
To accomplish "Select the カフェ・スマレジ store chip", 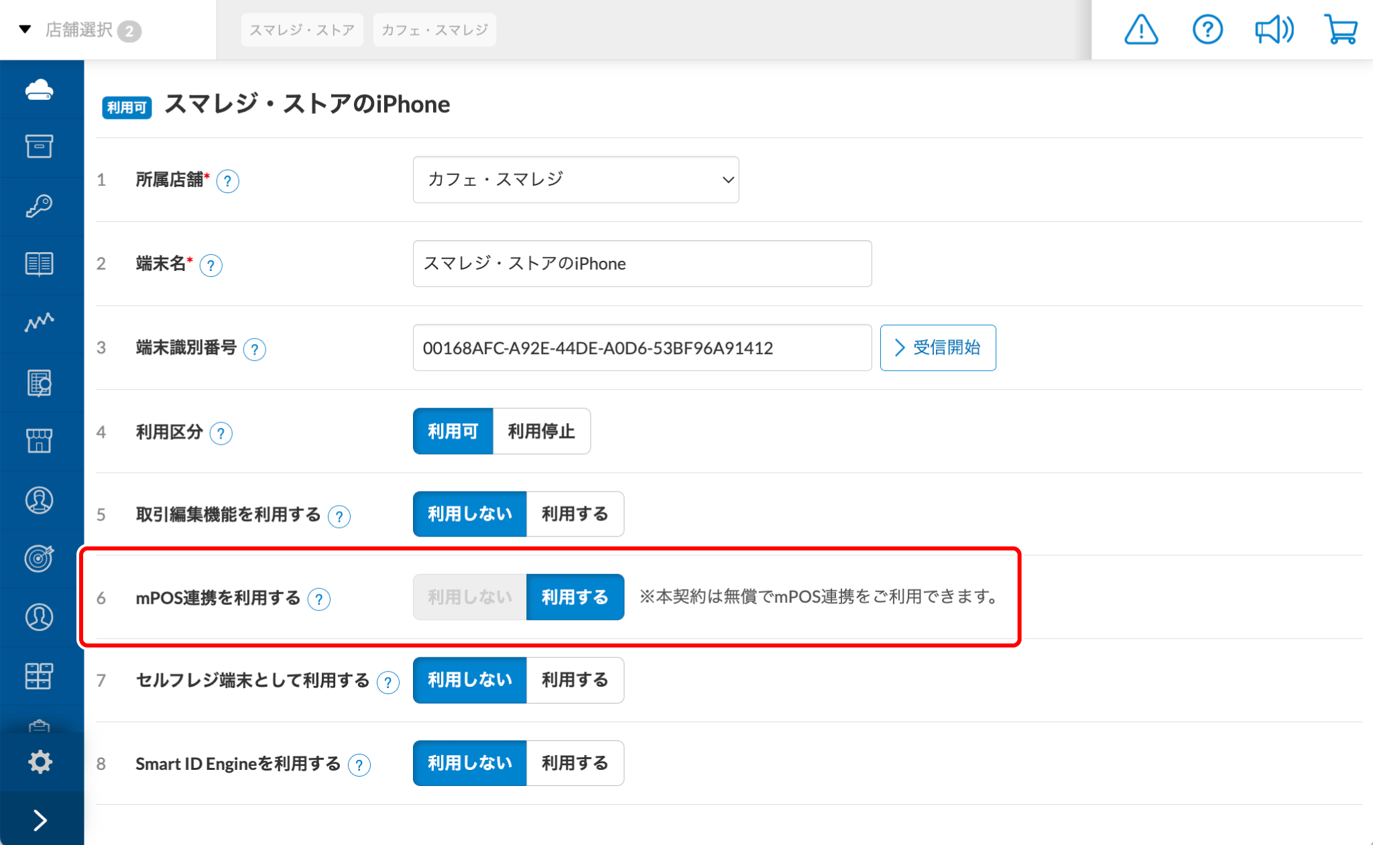I will pyautogui.click(x=434, y=30).
